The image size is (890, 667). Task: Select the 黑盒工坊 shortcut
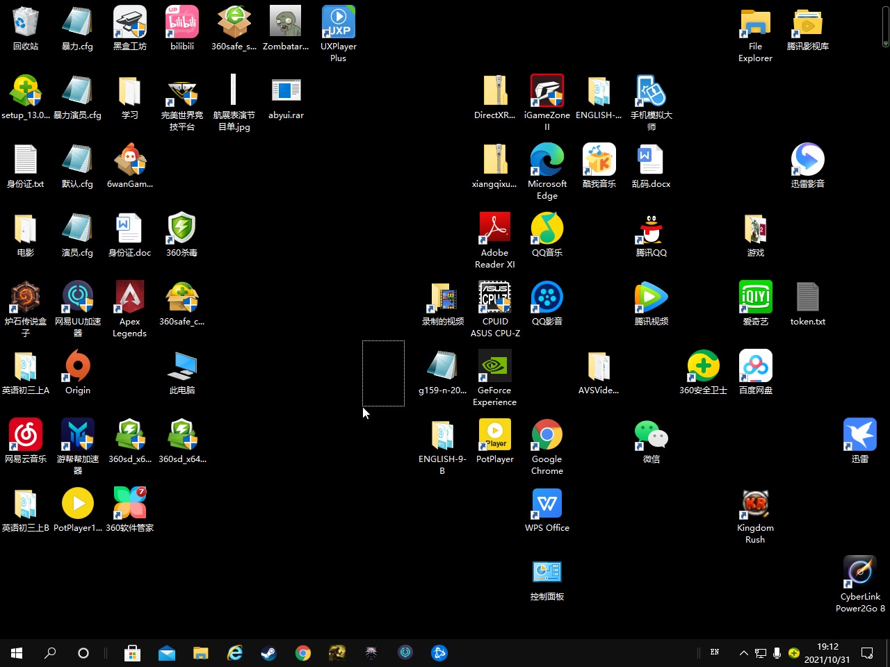click(x=130, y=28)
